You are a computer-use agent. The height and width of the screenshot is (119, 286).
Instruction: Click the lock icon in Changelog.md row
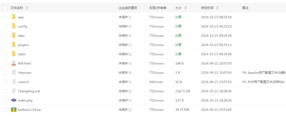point(130,91)
